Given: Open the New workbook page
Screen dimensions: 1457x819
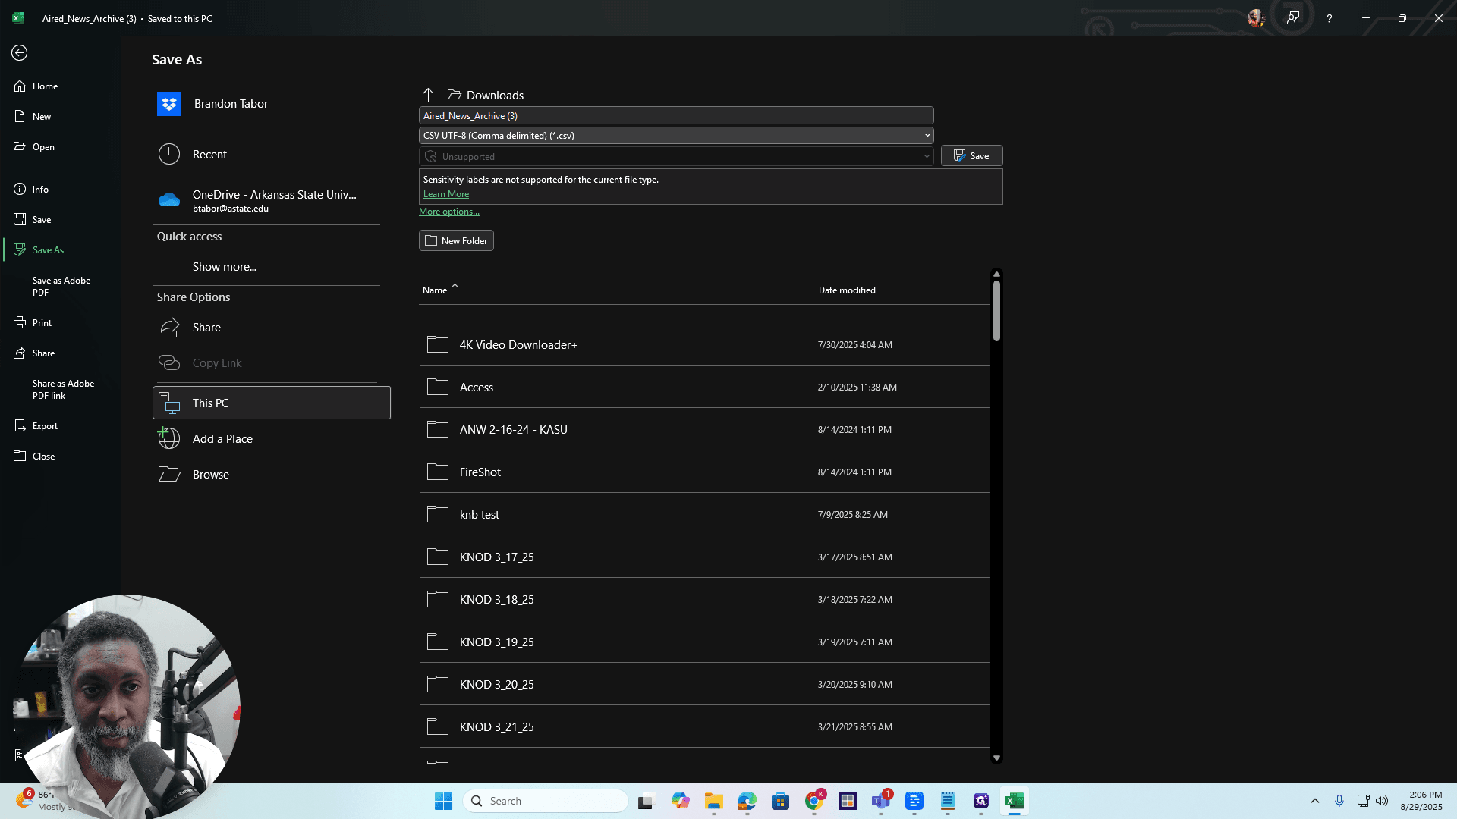Looking at the screenshot, I should pyautogui.click(x=61, y=117).
